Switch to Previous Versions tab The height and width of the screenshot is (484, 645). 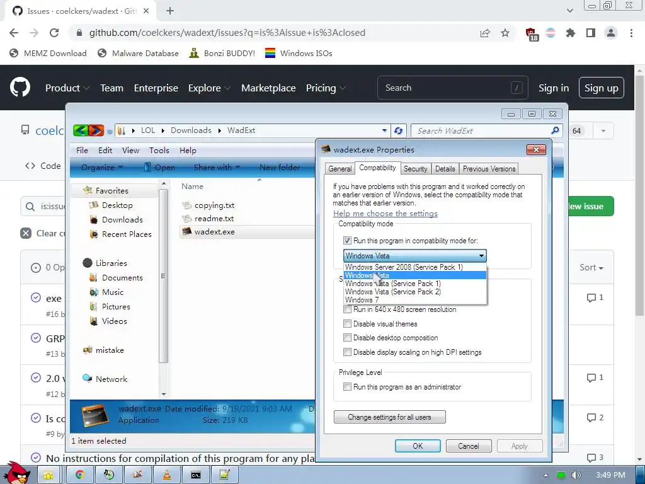click(489, 169)
